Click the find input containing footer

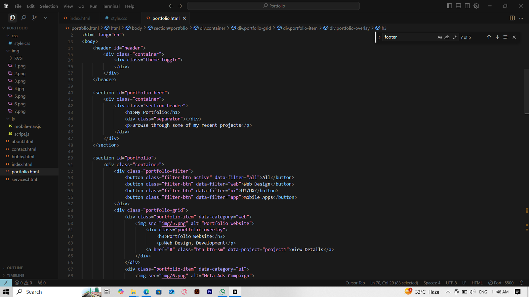click(409, 37)
